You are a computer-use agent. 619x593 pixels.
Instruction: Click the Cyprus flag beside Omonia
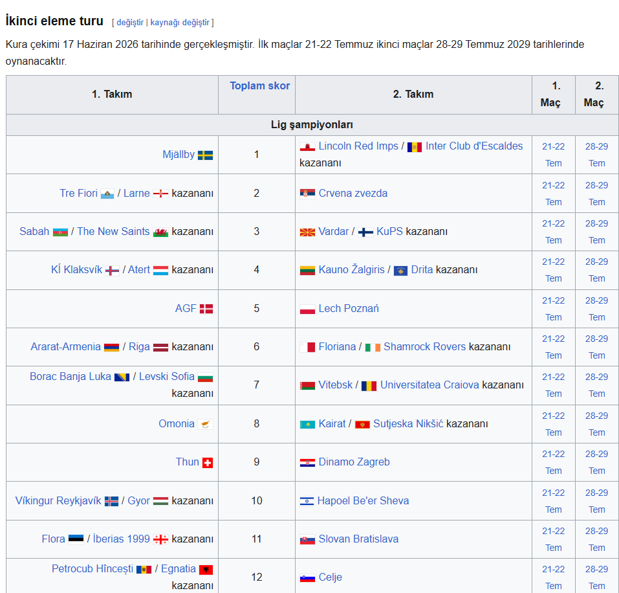[x=205, y=424]
